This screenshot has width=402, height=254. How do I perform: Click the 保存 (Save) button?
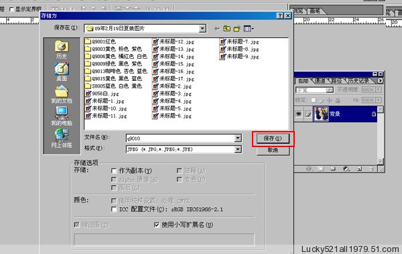click(273, 138)
